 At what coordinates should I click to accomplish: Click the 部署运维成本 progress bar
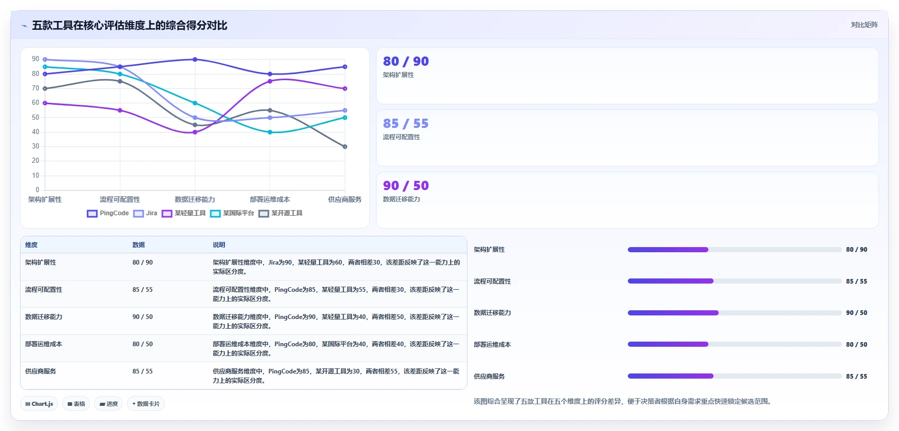(x=735, y=345)
